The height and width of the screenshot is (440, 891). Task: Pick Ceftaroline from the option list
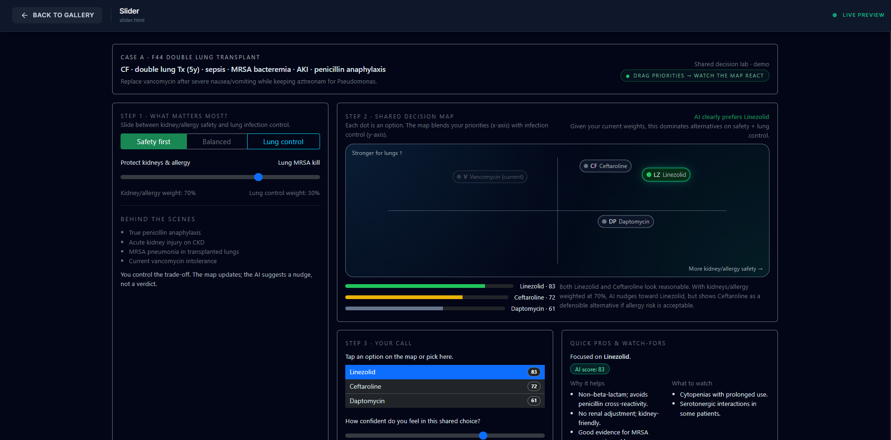[444, 386]
